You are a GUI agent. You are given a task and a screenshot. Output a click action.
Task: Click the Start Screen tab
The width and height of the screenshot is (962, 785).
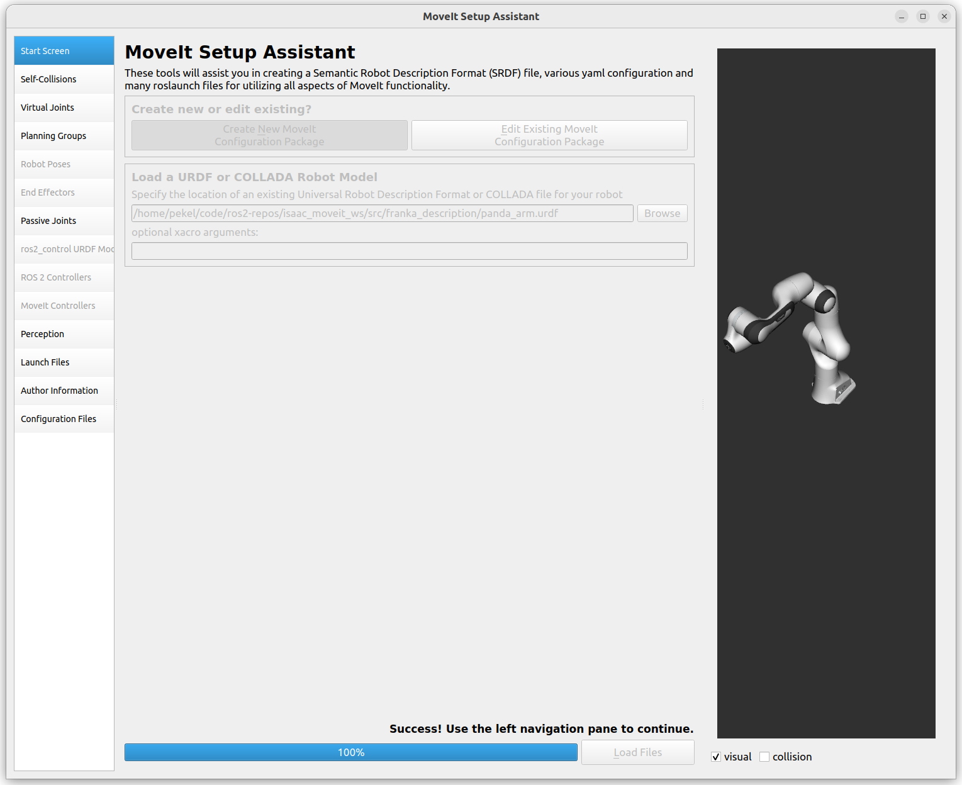[x=64, y=51]
